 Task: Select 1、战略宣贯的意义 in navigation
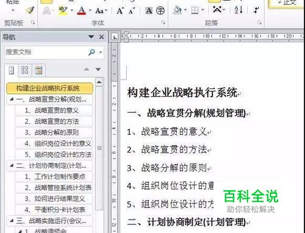click(54, 110)
